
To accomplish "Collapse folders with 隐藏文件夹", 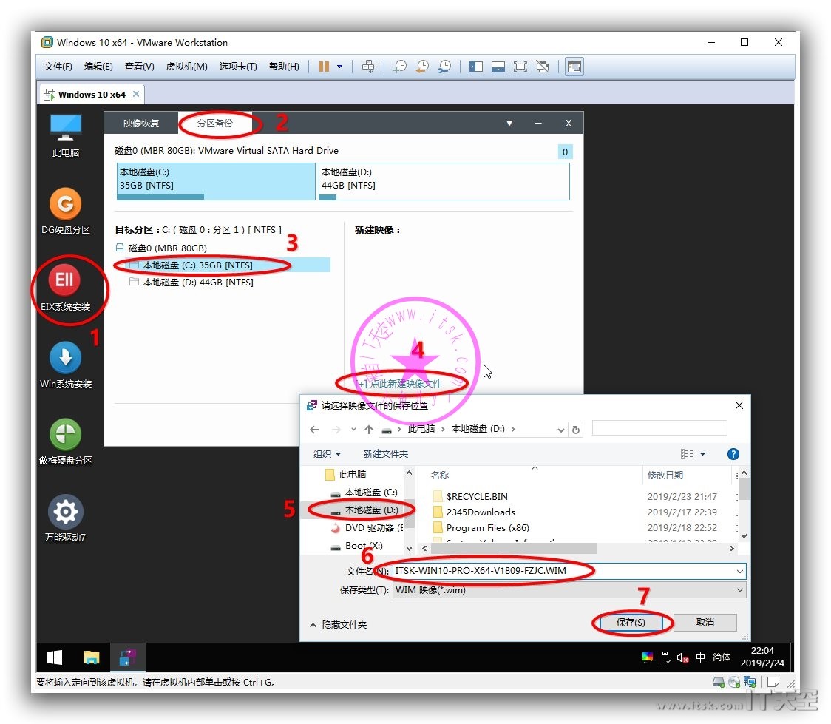I will coord(338,624).
